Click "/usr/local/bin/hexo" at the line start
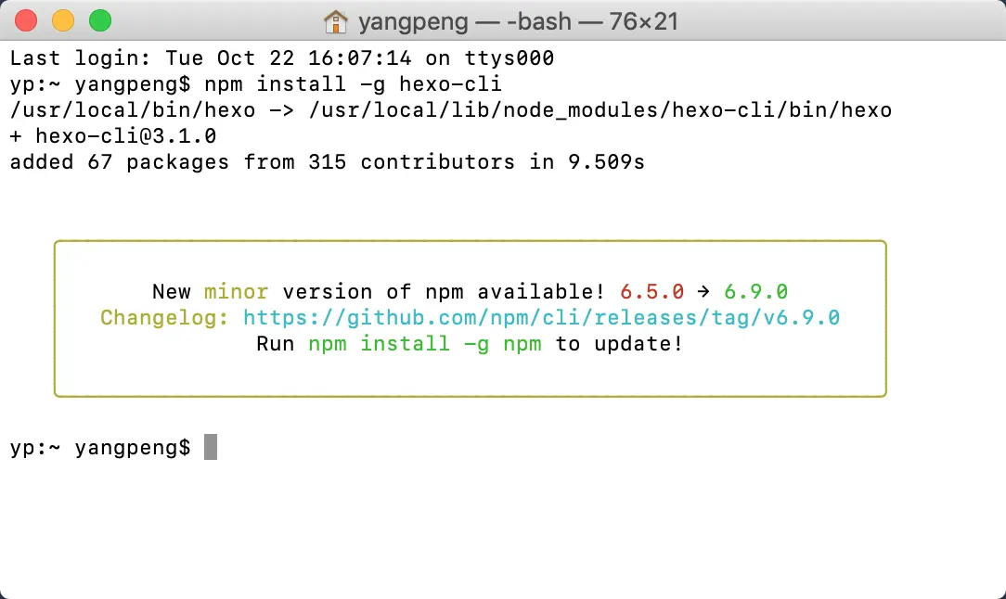The width and height of the screenshot is (1006, 599). [x=133, y=110]
